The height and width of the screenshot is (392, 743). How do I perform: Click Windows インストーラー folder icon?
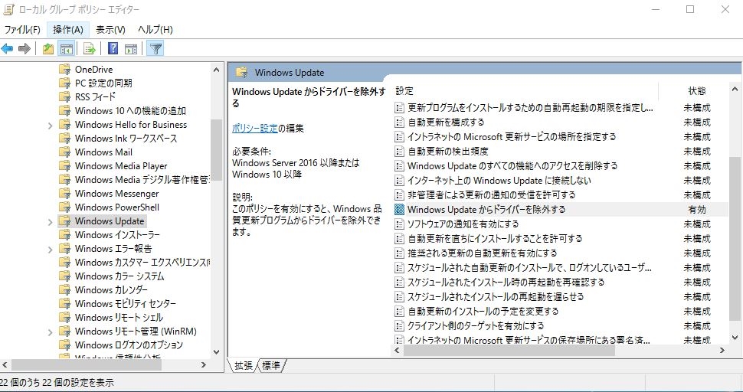pos(65,234)
